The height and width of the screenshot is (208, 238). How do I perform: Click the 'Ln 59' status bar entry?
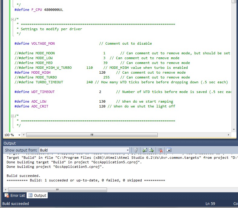tap(210, 203)
